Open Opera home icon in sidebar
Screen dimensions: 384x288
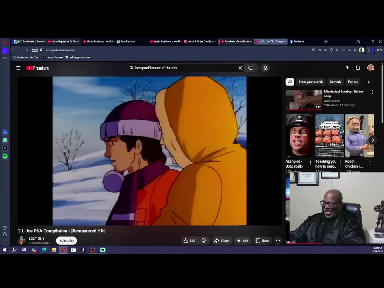click(5, 51)
